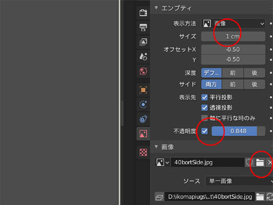Enable the 軸に平行な時のみ checkbox
The width and height of the screenshot is (273, 205).
tap(205, 118)
